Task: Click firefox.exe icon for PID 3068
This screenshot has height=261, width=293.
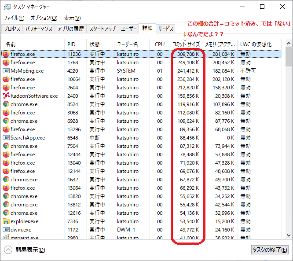Action: pos(6,113)
